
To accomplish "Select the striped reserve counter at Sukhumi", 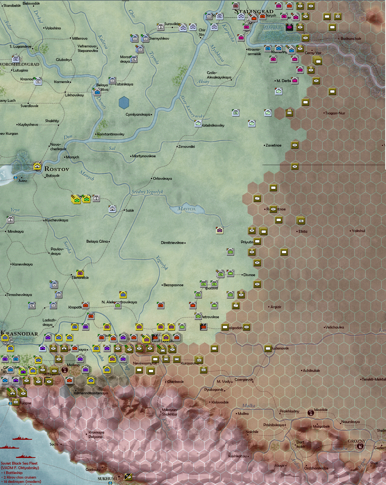I will [x=128, y=477].
